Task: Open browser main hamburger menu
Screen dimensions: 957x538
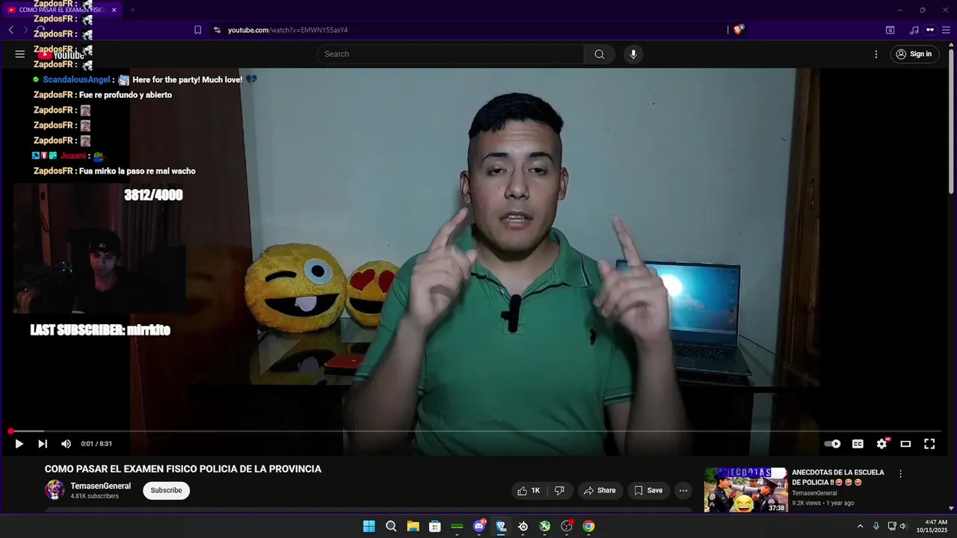Action: point(947,30)
